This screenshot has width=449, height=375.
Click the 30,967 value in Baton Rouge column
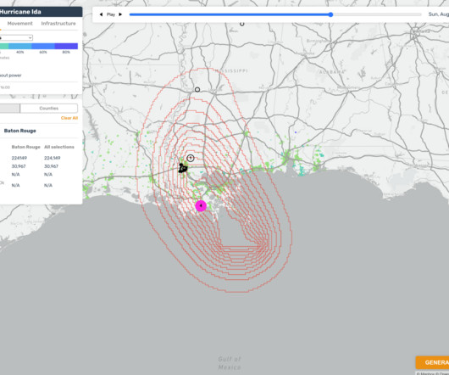(x=19, y=166)
